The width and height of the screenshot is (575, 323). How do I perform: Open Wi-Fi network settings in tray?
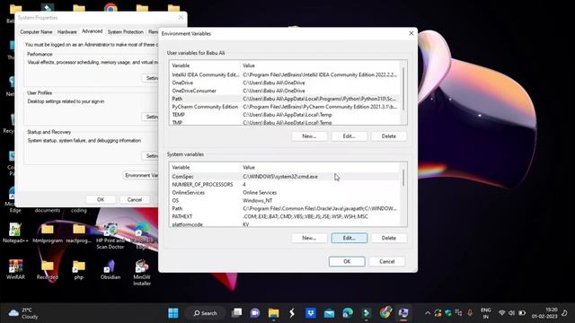tap(502, 313)
